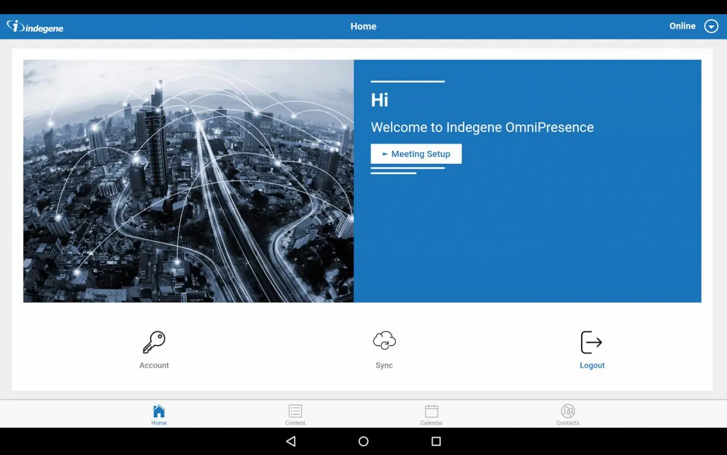This screenshot has height=455, width=727.
Task: Go to the Home tab
Action: [159, 415]
